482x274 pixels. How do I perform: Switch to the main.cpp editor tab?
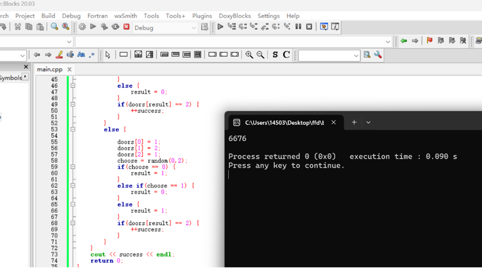pyautogui.click(x=50, y=70)
